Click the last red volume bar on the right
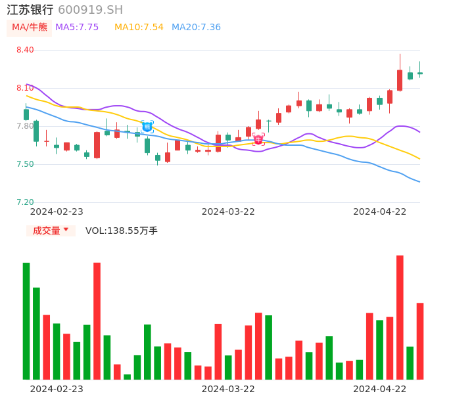The image size is (451, 398). pyautogui.click(x=420, y=341)
